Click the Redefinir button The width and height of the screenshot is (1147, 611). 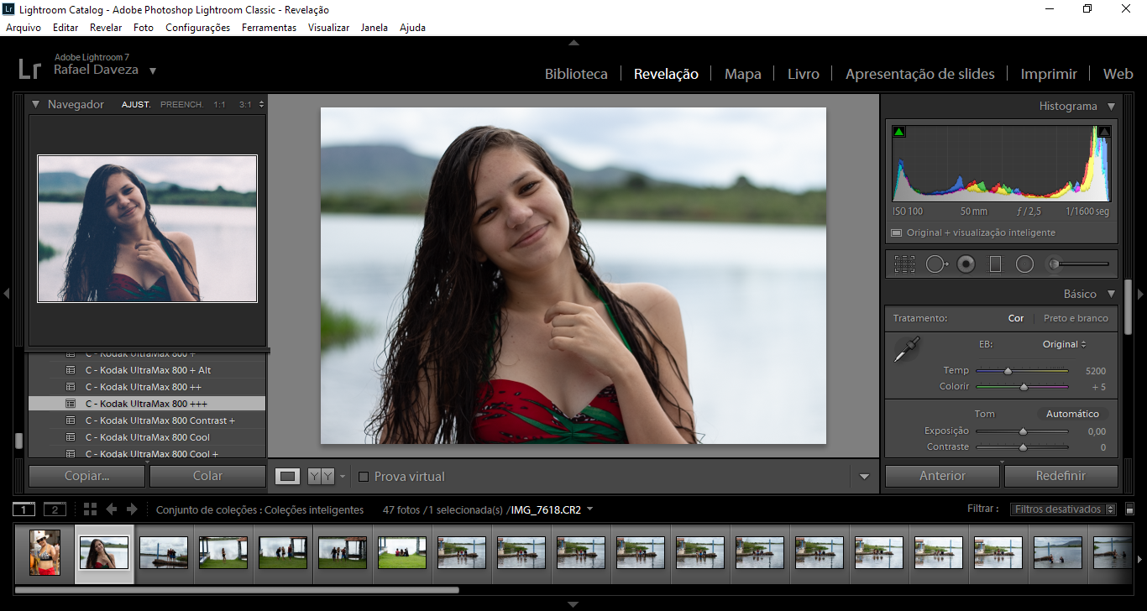point(1061,476)
